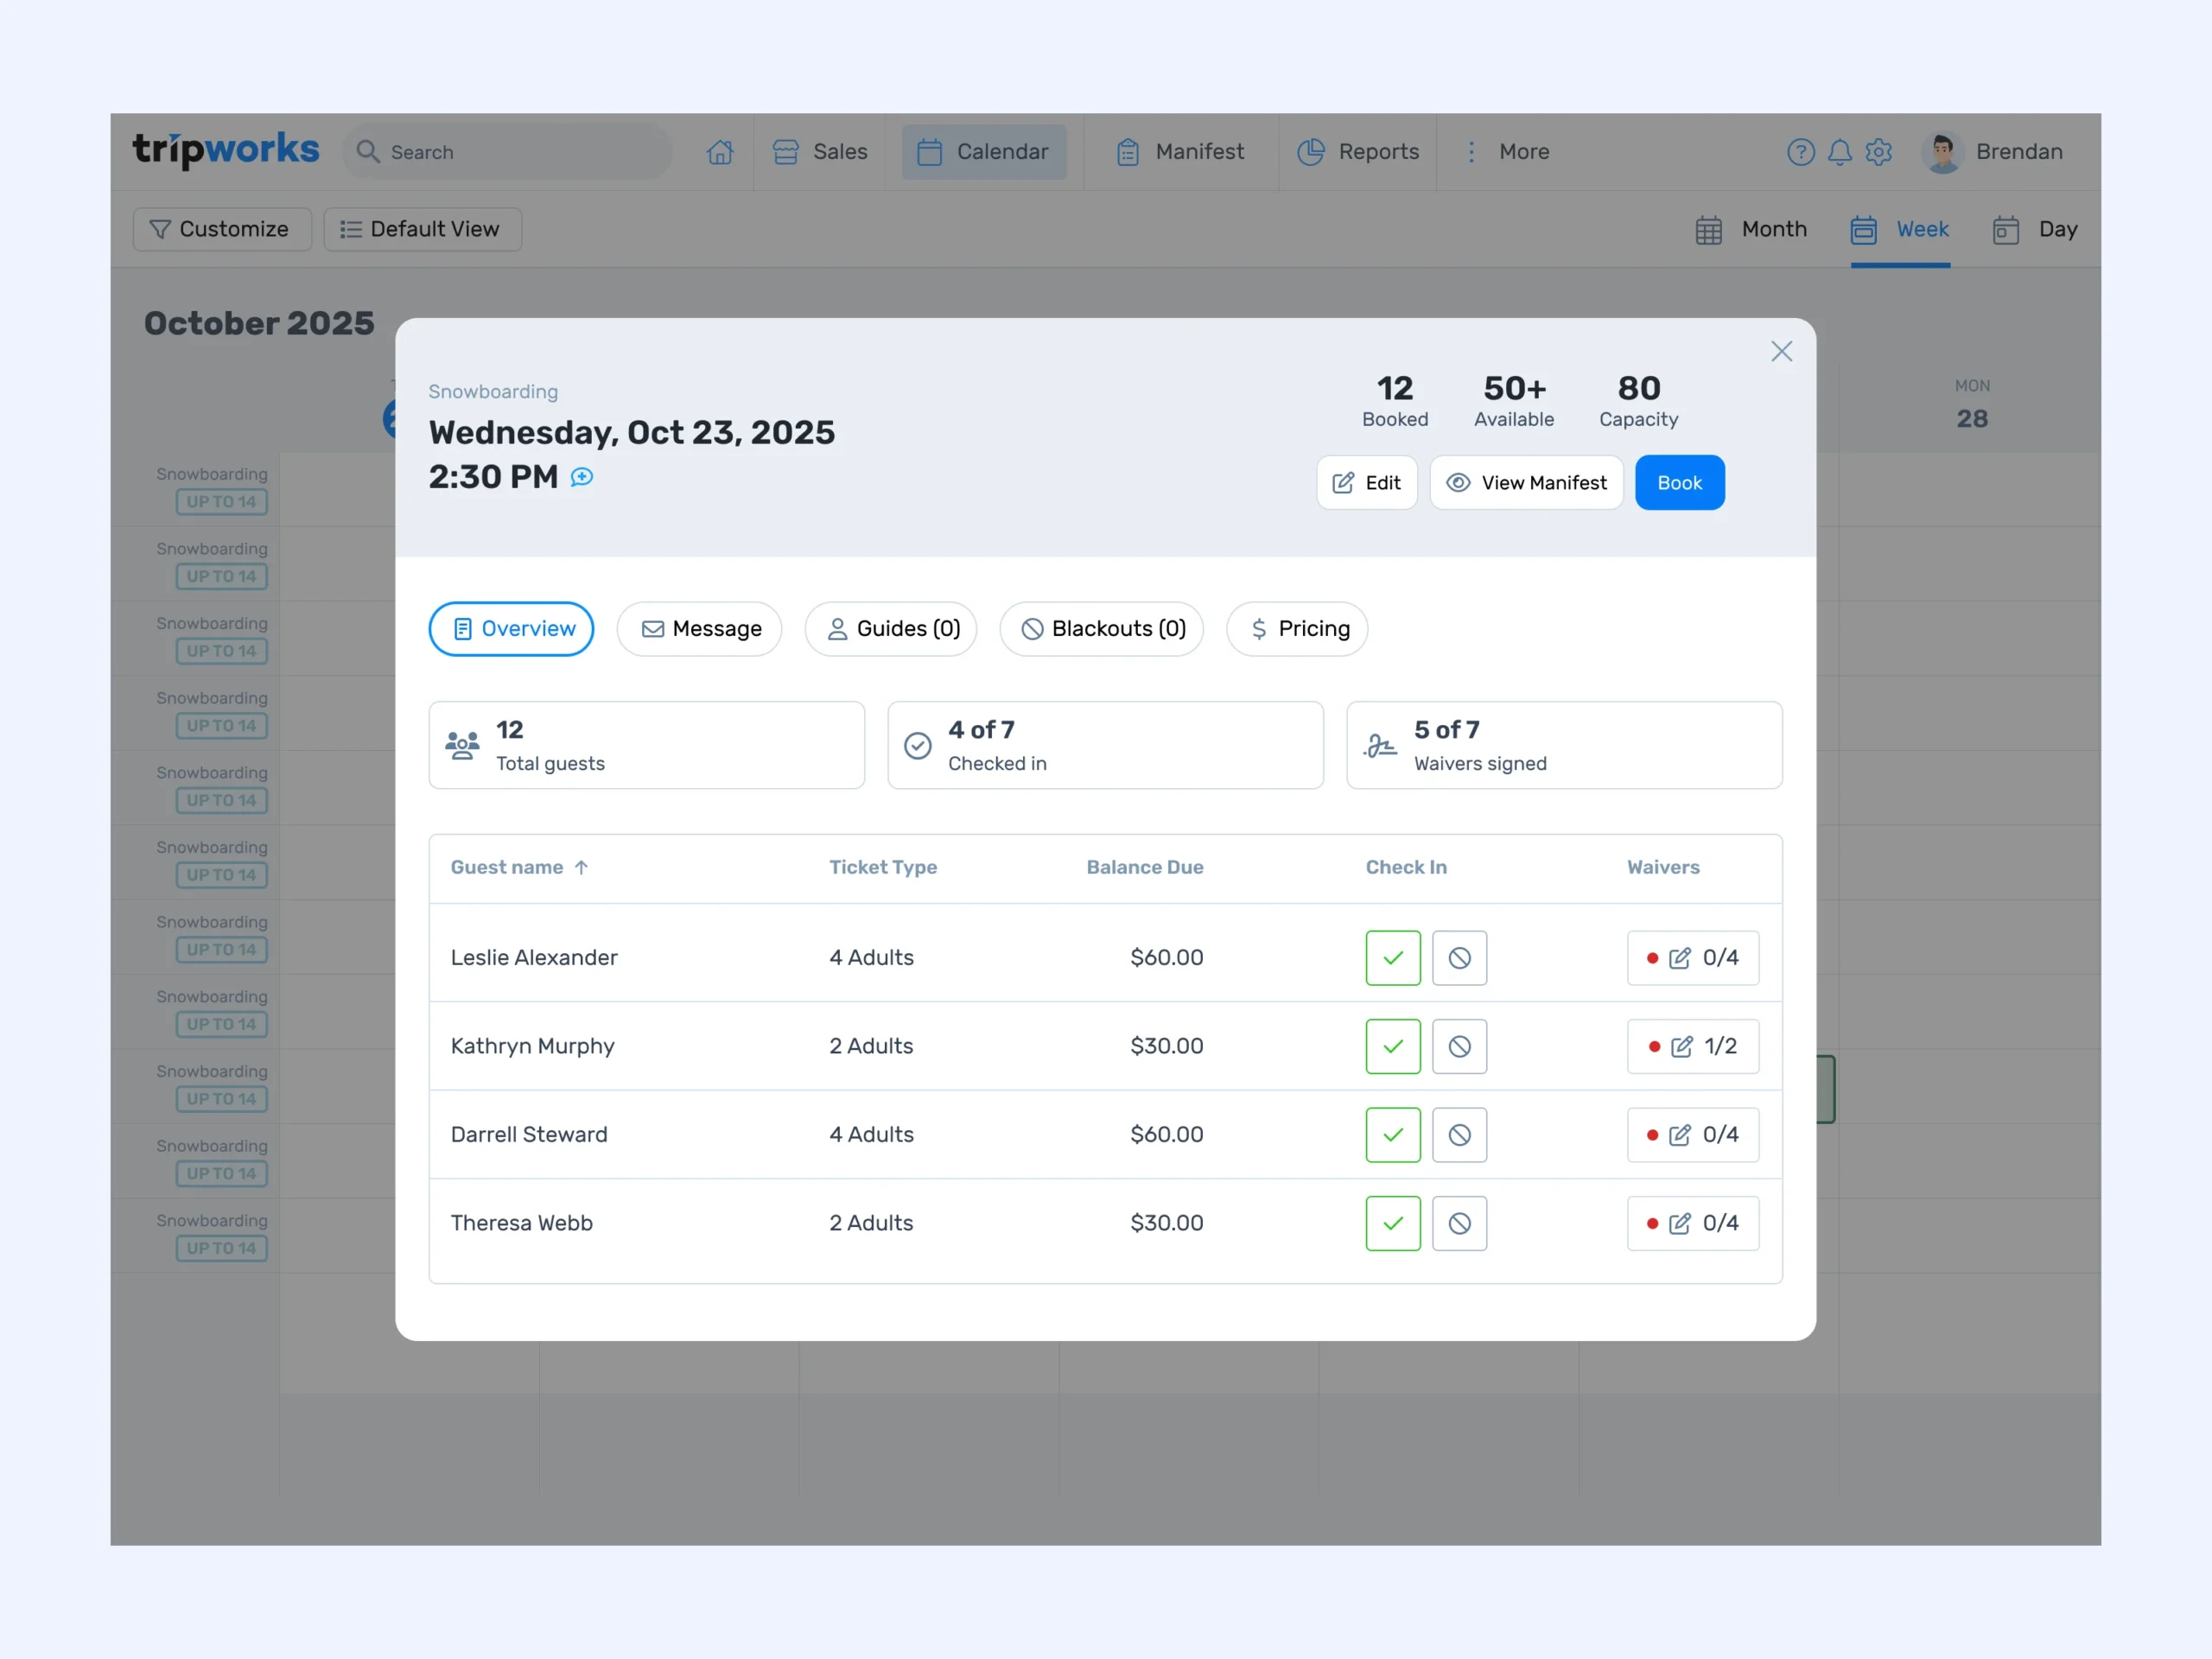Viewport: 2212px width, 1659px height.
Task: Click the Waivers signed signature icon
Action: pyautogui.click(x=1380, y=745)
